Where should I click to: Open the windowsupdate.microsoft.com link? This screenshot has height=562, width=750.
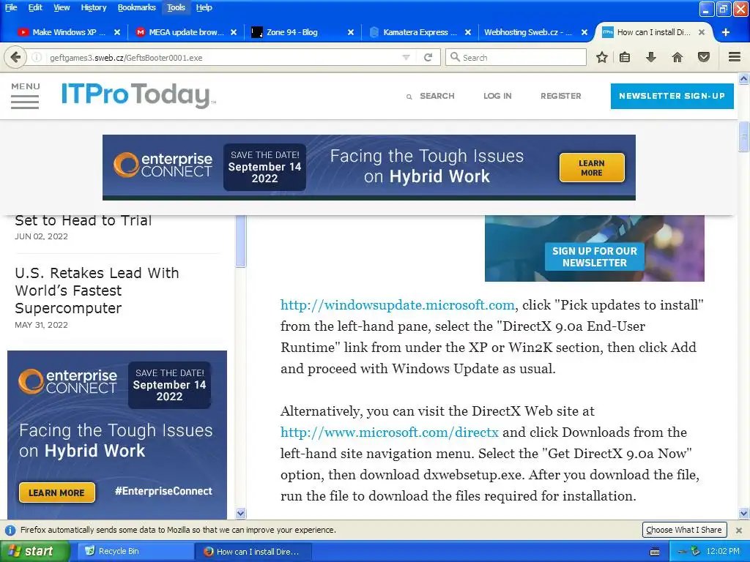coord(397,305)
